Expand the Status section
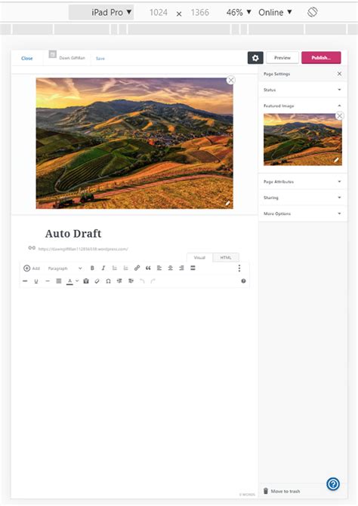This screenshot has height=506, width=358. pyautogui.click(x=303, y=90)
